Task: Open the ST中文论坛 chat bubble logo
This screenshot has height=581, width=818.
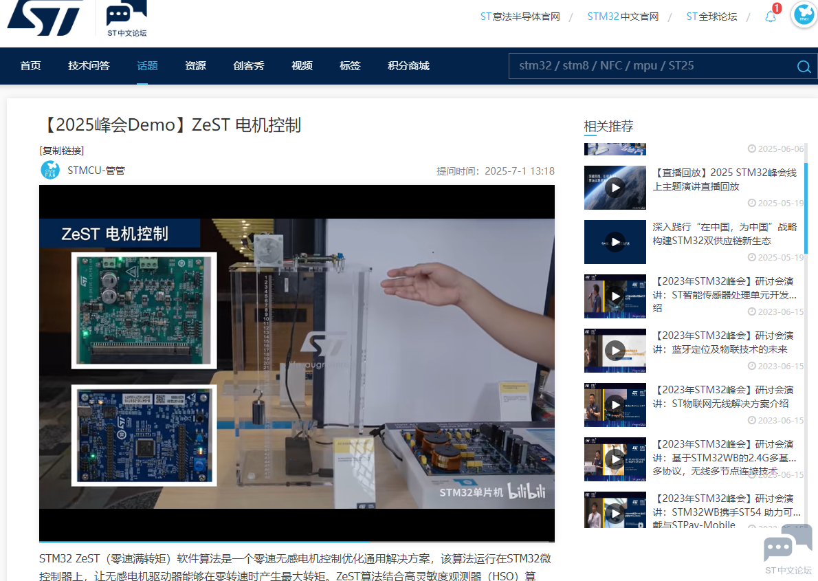Action: point(126,19)
